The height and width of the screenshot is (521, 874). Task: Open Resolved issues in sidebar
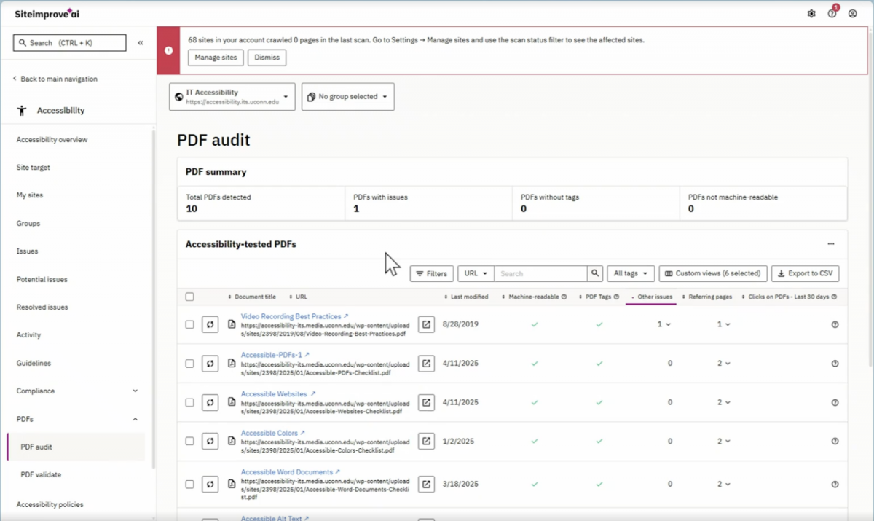42,307
